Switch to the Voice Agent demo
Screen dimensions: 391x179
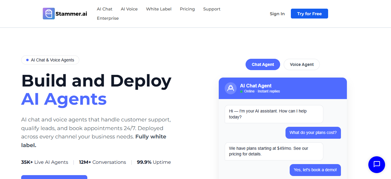(302, 64)
